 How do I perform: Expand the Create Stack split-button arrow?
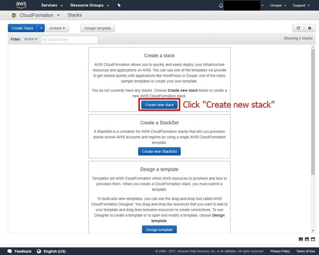41,28
